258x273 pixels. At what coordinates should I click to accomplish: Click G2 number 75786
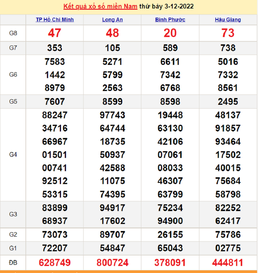click(x=228, y=235)
